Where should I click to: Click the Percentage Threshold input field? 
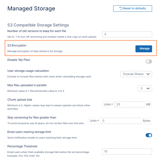[x=127, y=151]
